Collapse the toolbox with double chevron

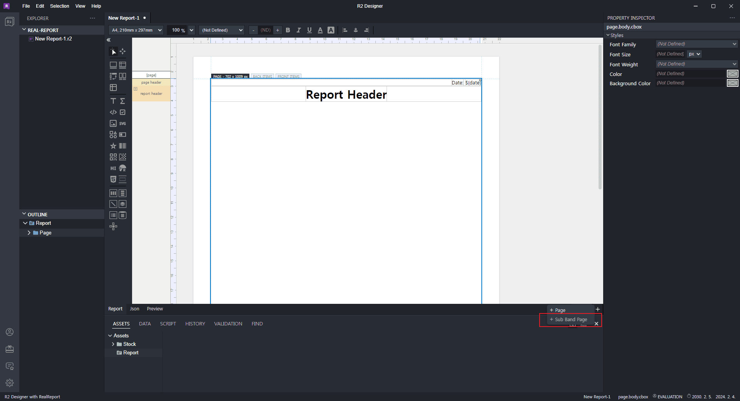click(109, 40)
